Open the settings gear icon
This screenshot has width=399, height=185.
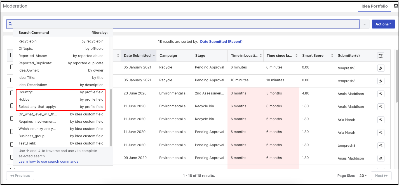click(396, 6)
